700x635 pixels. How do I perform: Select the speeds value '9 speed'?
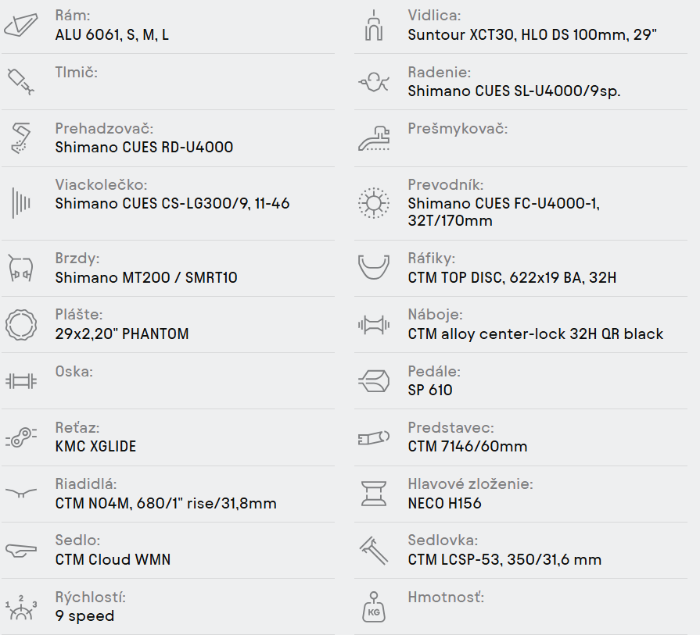coord(84,615)
